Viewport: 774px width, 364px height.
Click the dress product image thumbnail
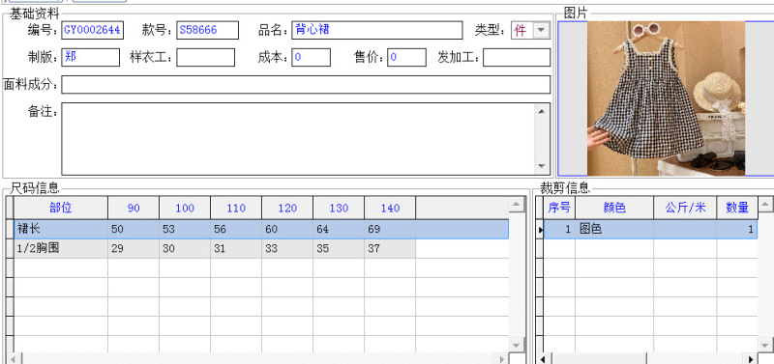coord(666,98)
